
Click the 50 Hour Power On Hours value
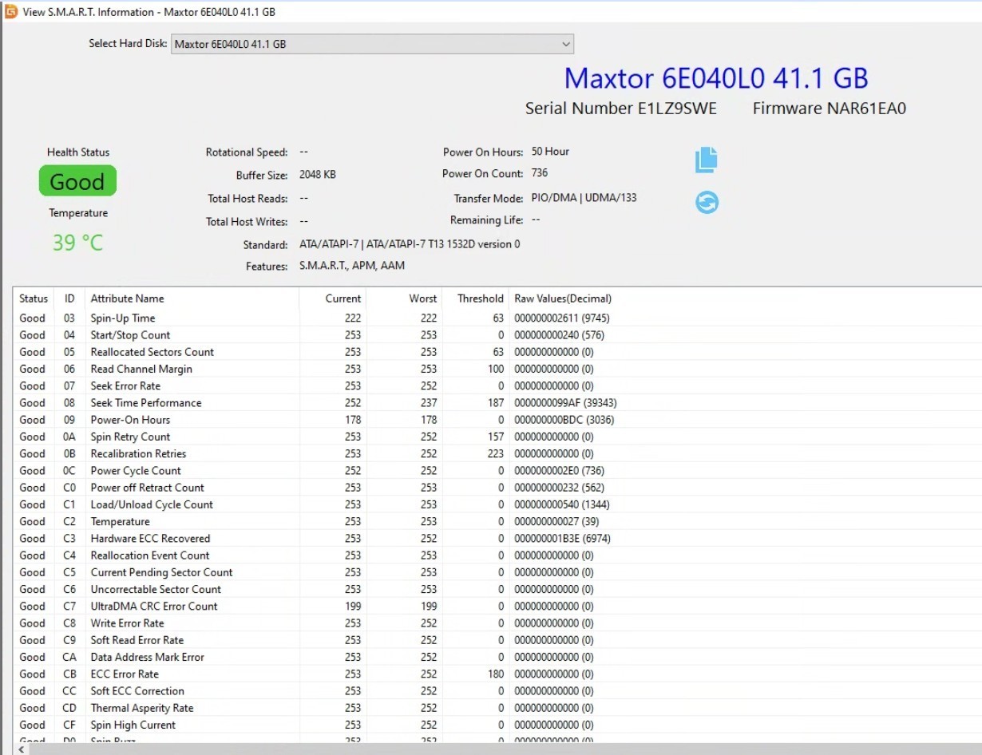click(550, 152)
